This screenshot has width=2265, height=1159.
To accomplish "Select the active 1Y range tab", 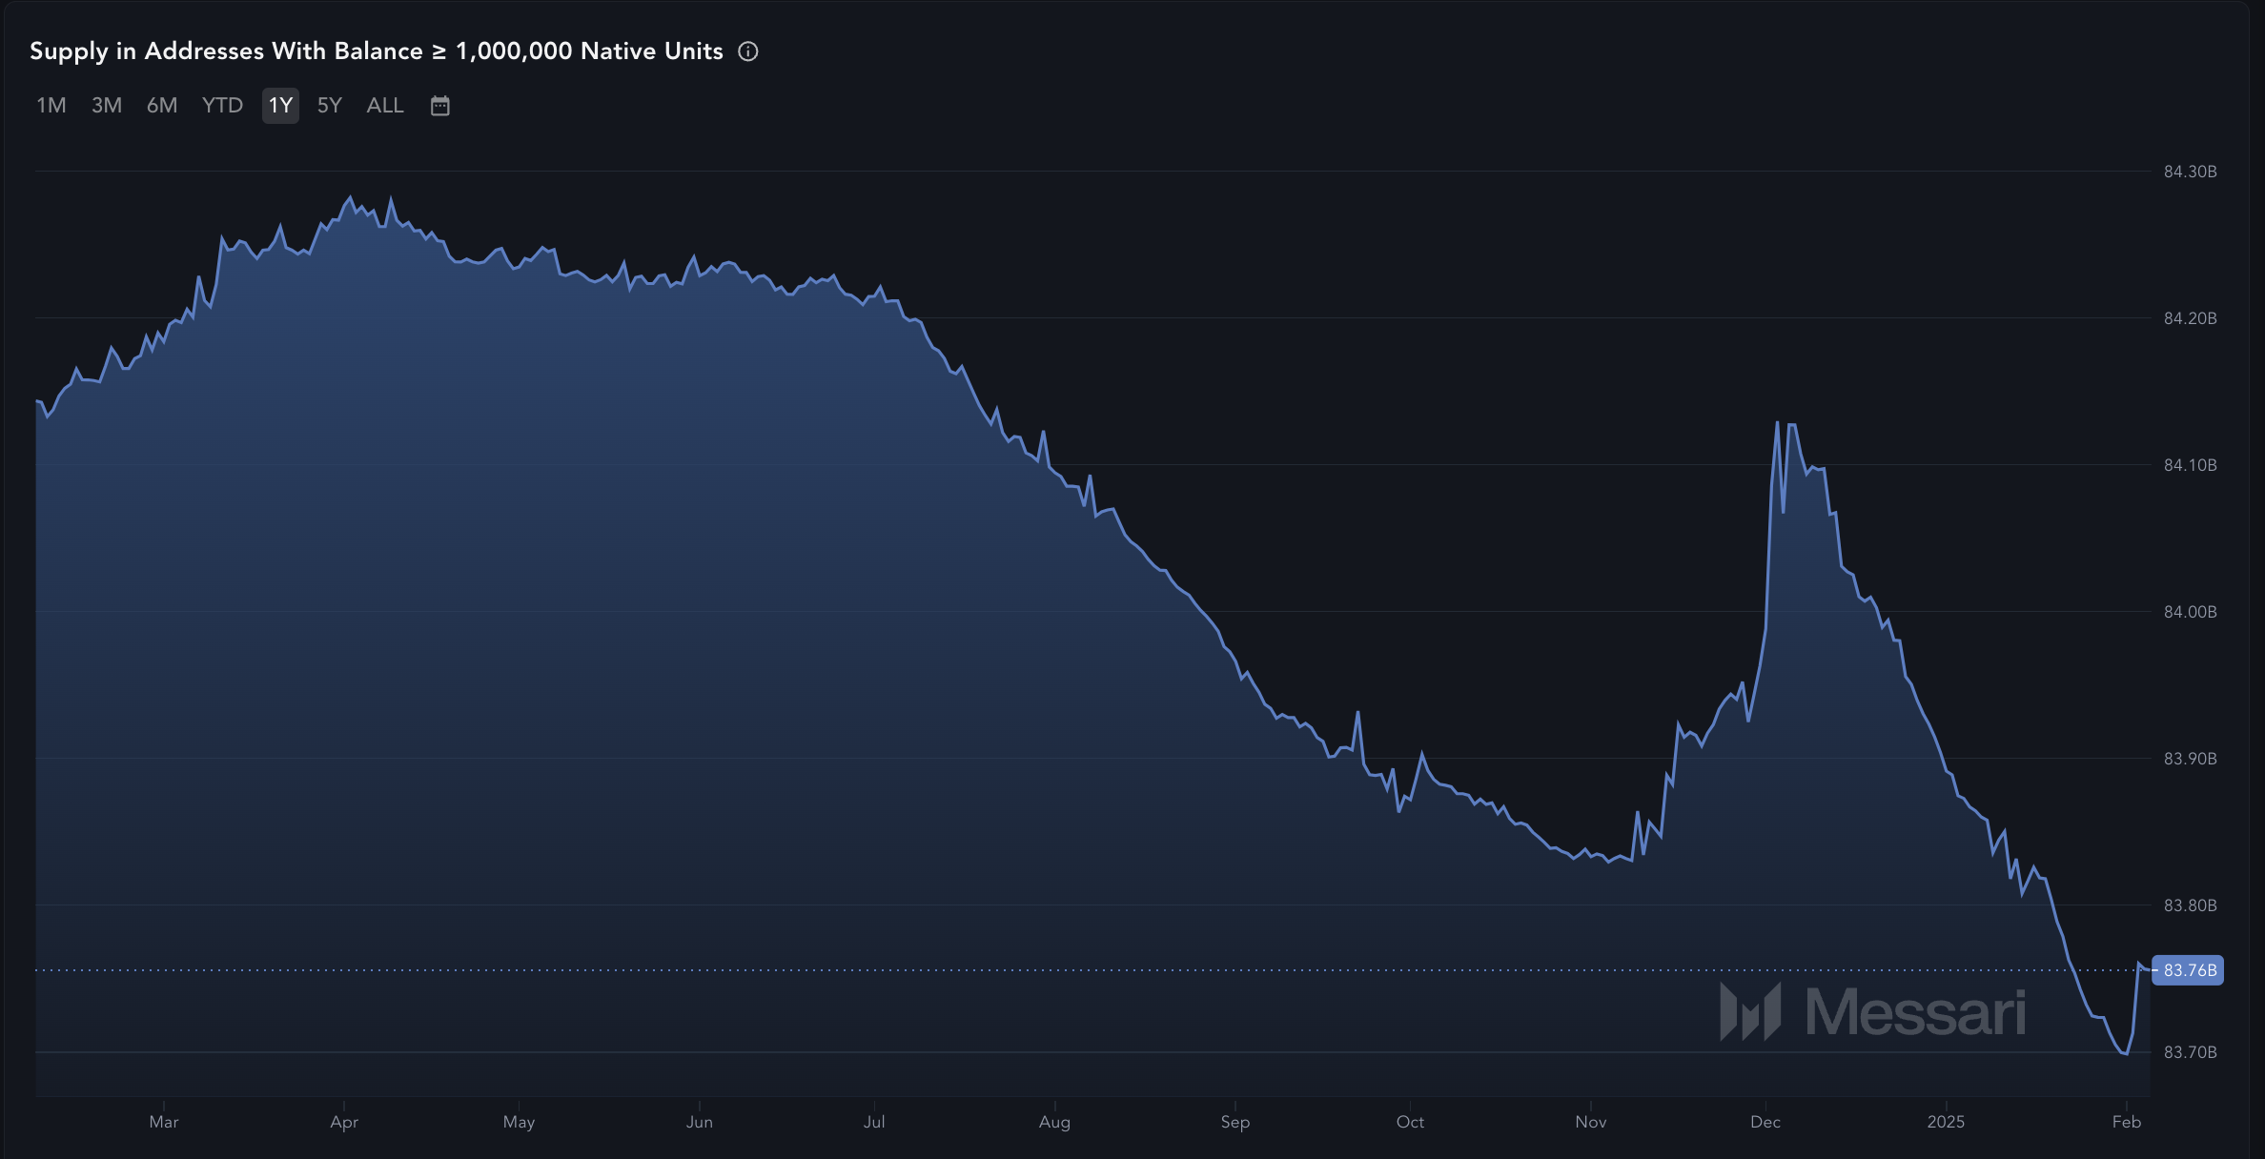I will (x=280, y=106).
